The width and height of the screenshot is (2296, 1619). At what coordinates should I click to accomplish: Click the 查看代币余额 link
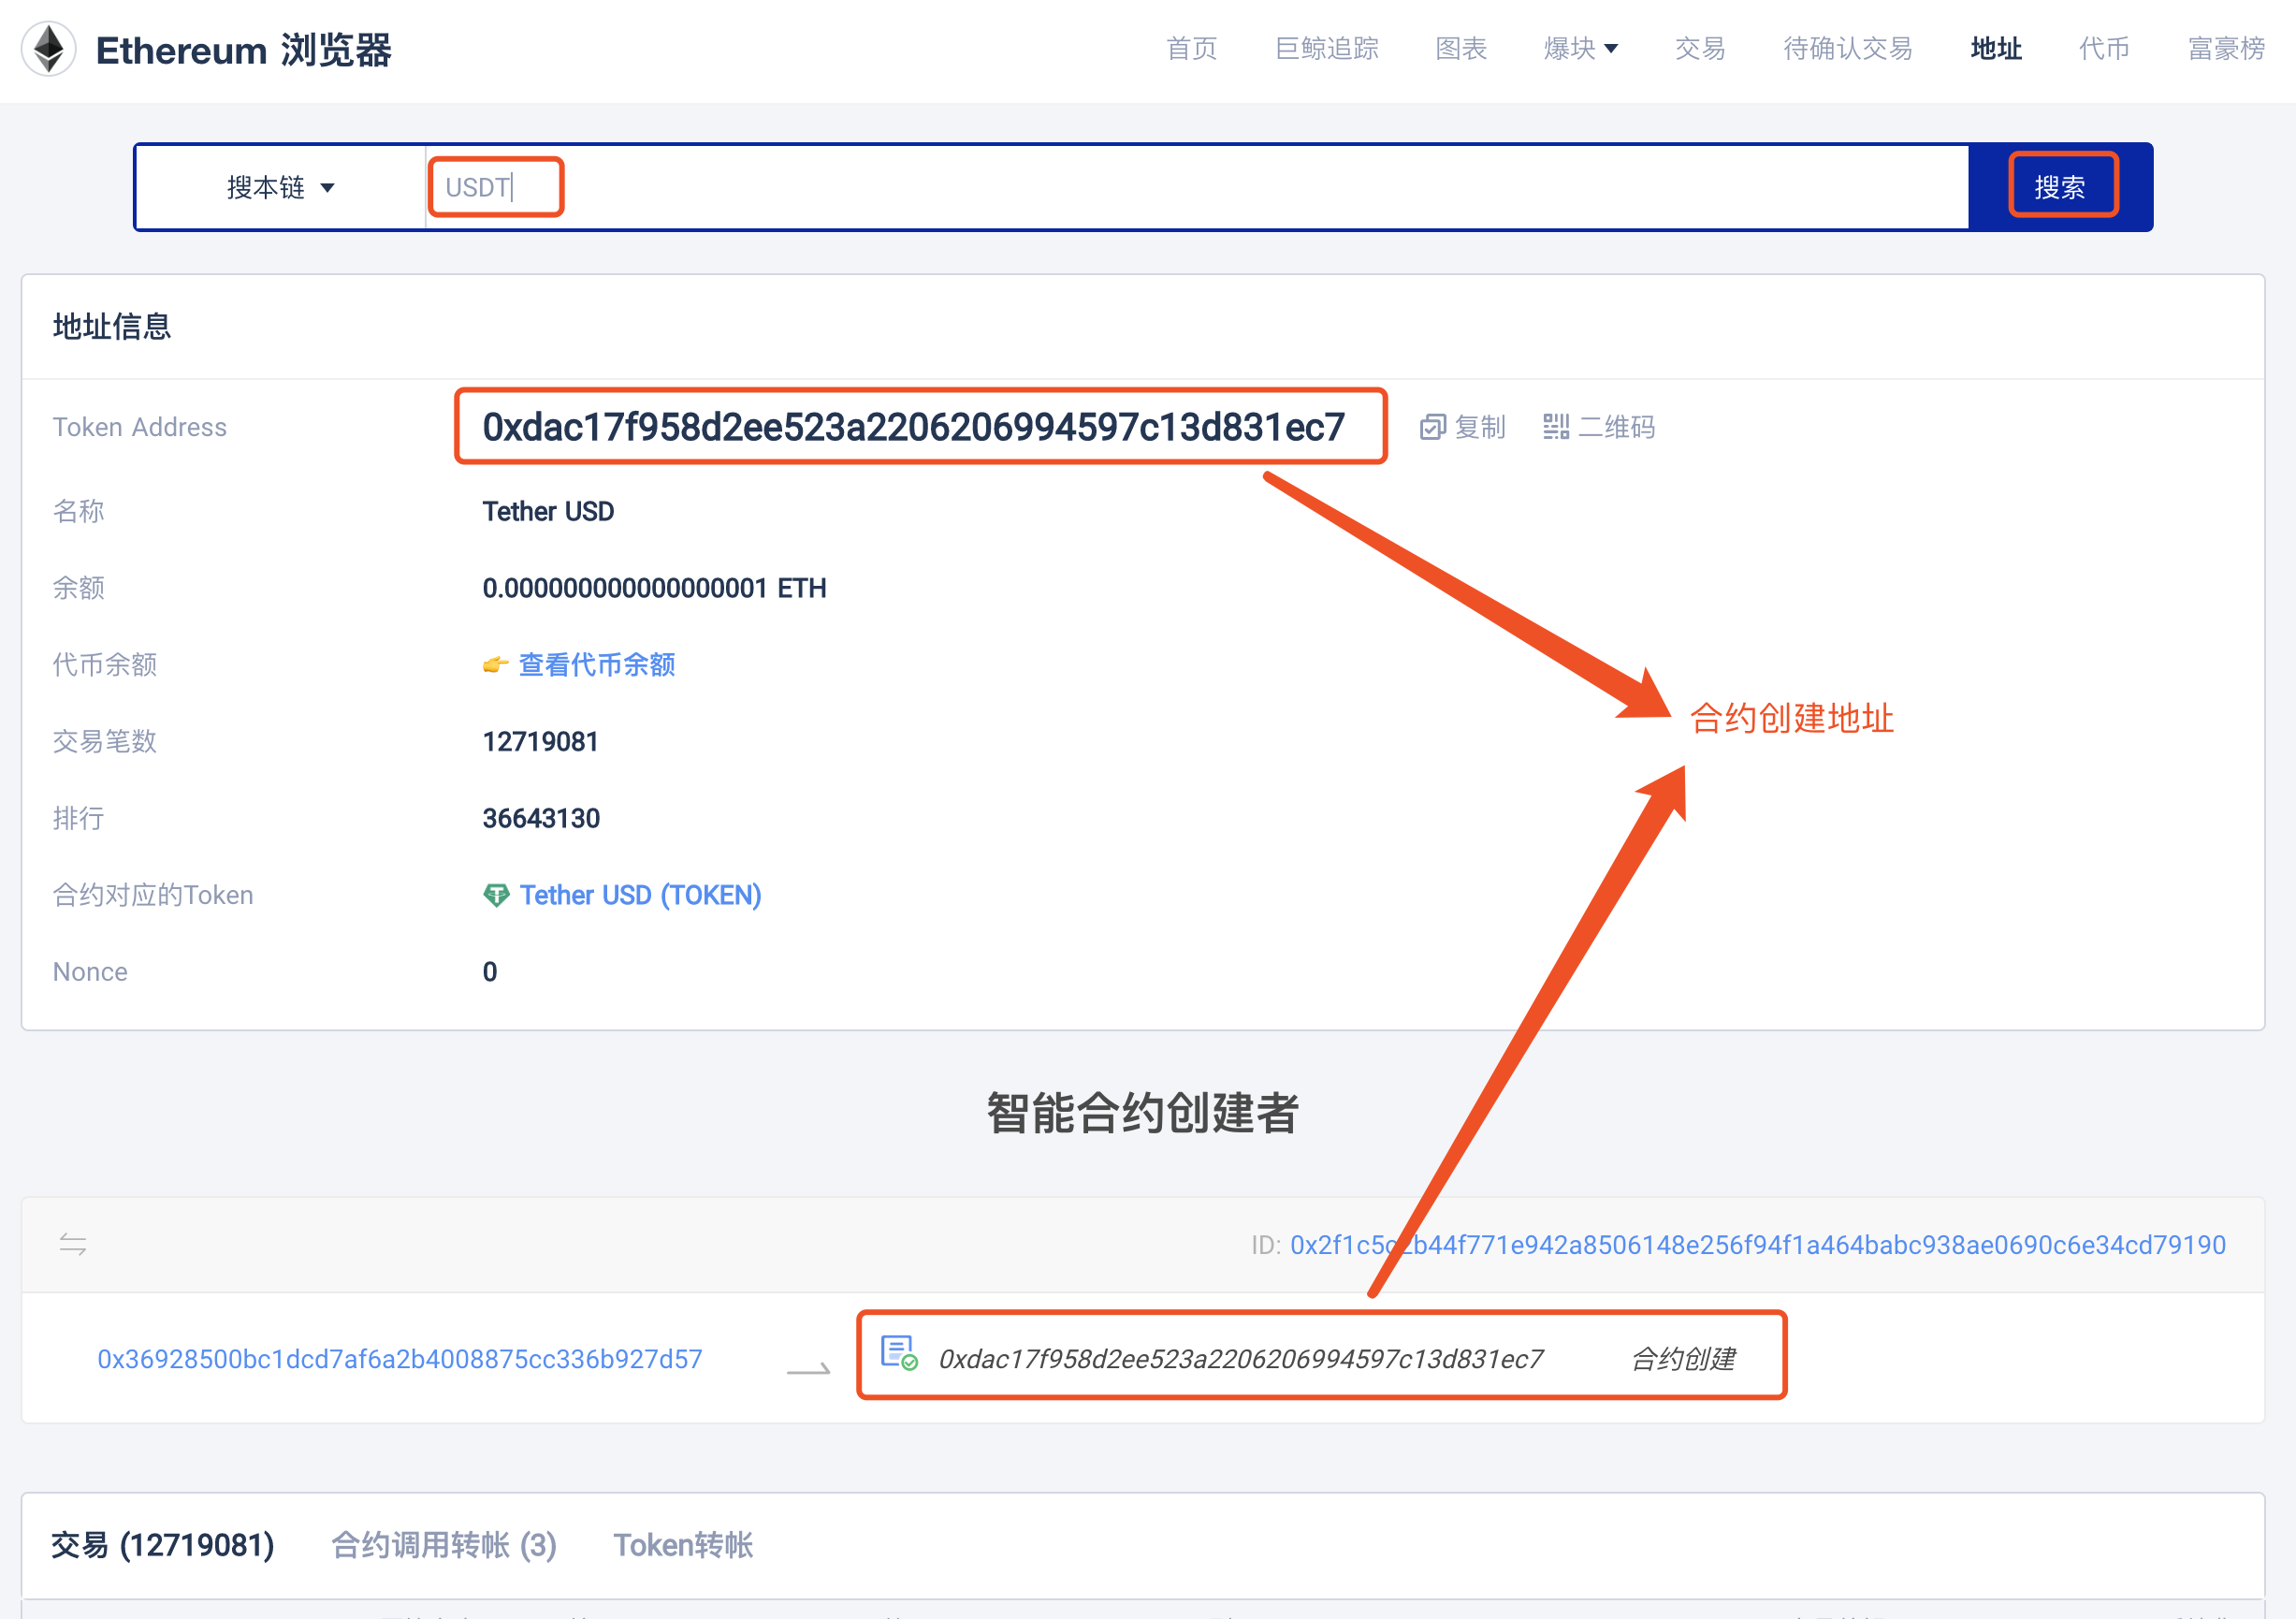pos(597,665)
